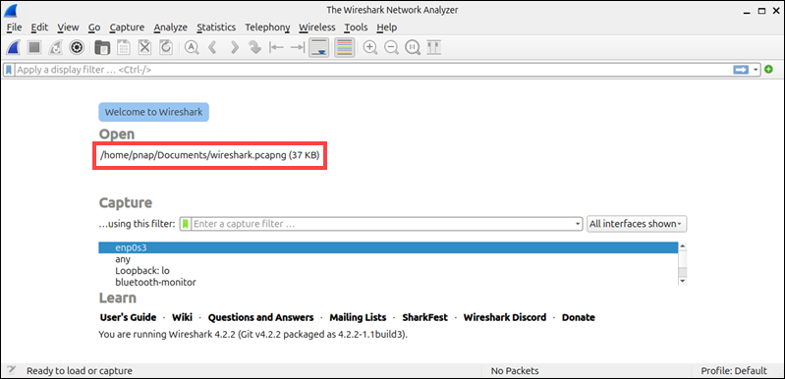Reload this capture file icon
The width and height of the screenshot is (785, 379).
tap(166, 47)
